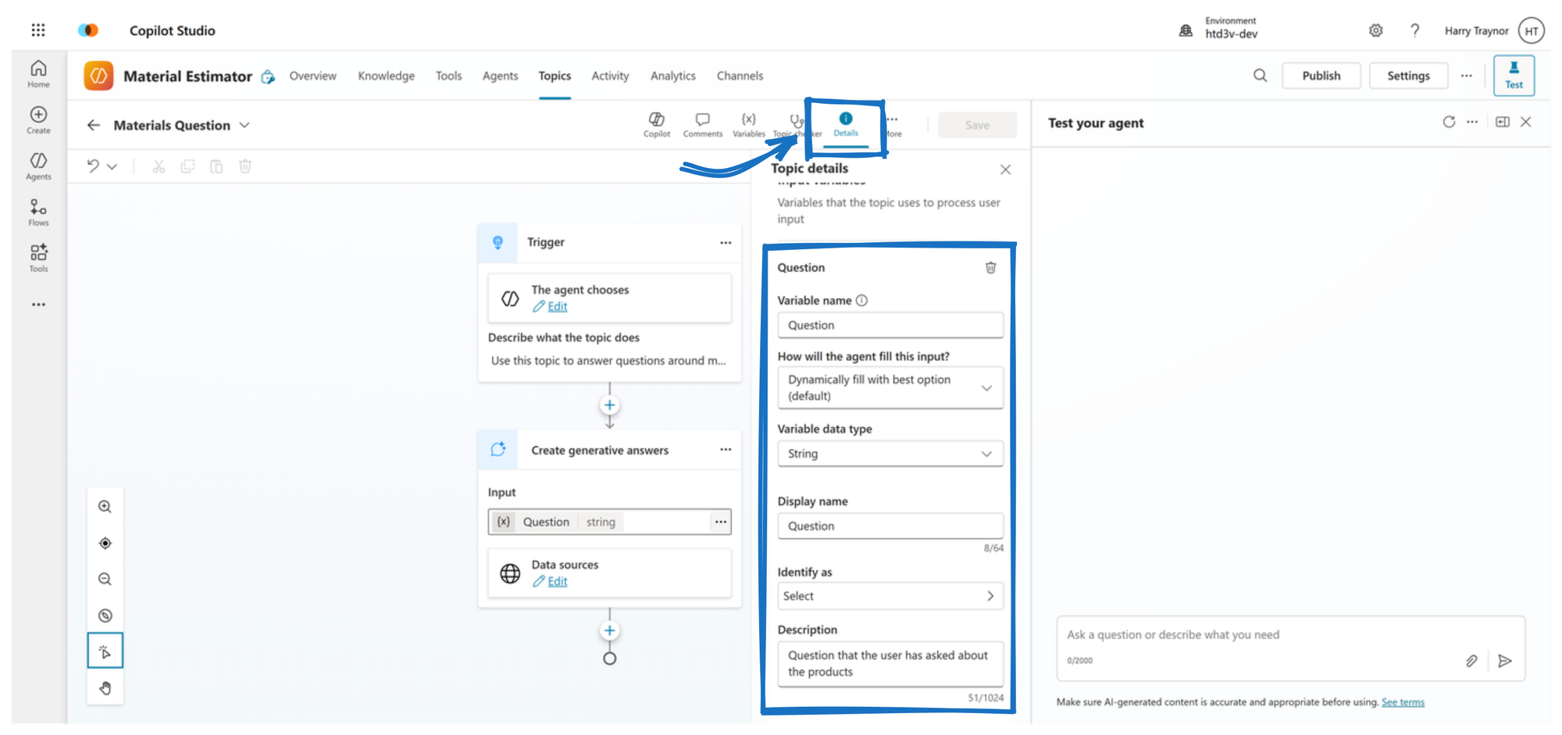The height and width of the screenshot is (735, 1562).
Task: Open the Variable data type dropdown
Action: click(x=890, y=454)
